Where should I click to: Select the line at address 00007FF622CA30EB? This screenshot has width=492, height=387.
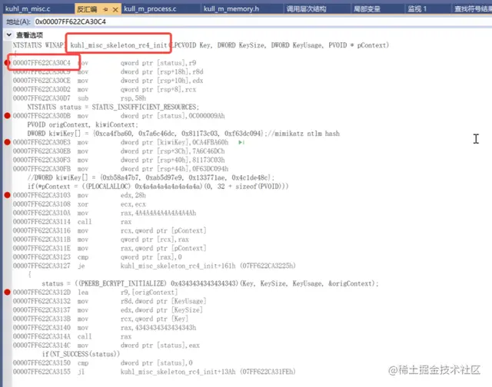pos(119,151)
